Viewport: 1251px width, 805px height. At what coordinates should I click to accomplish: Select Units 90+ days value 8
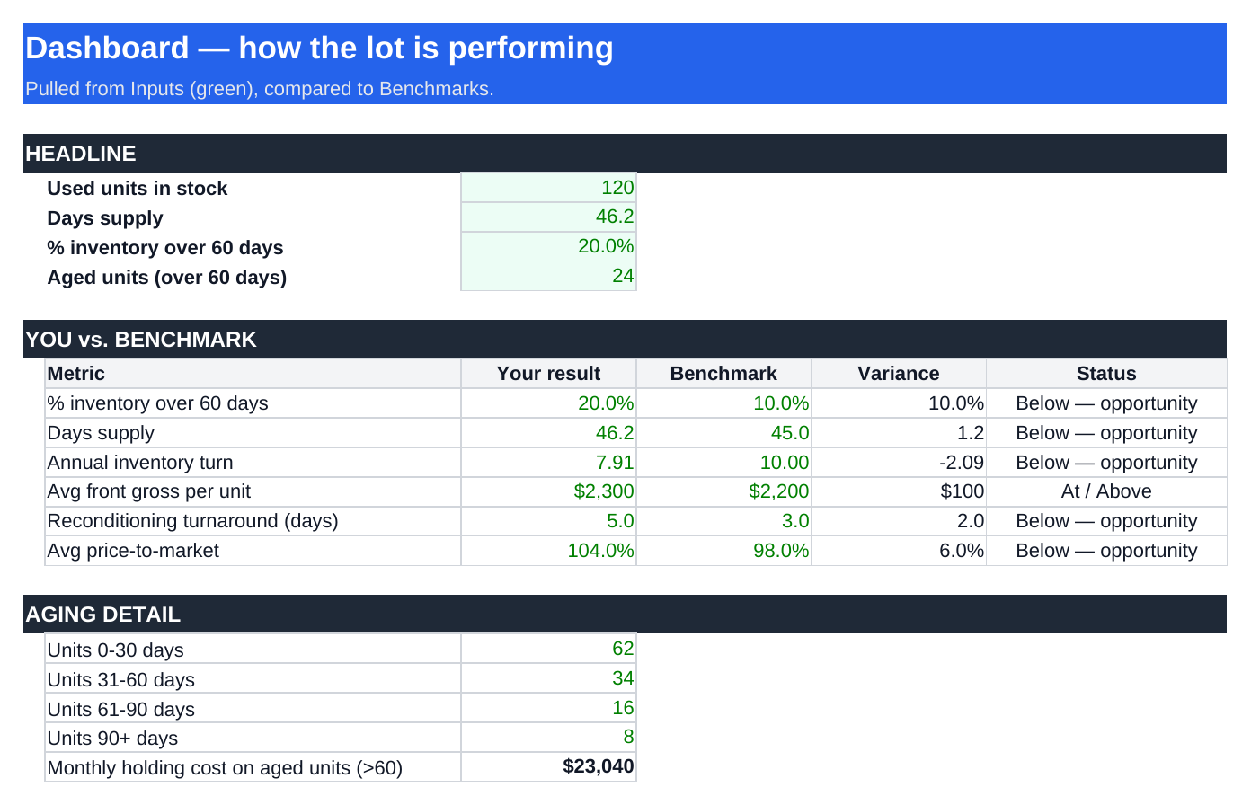point(548,737)
